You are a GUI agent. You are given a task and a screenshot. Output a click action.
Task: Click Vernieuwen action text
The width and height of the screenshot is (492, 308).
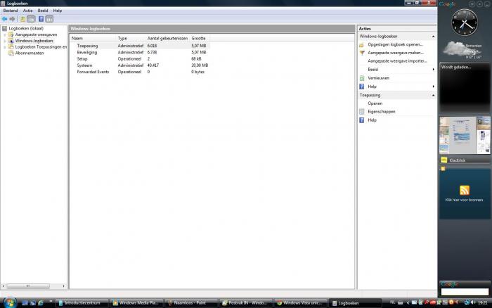tap(378, 78)
